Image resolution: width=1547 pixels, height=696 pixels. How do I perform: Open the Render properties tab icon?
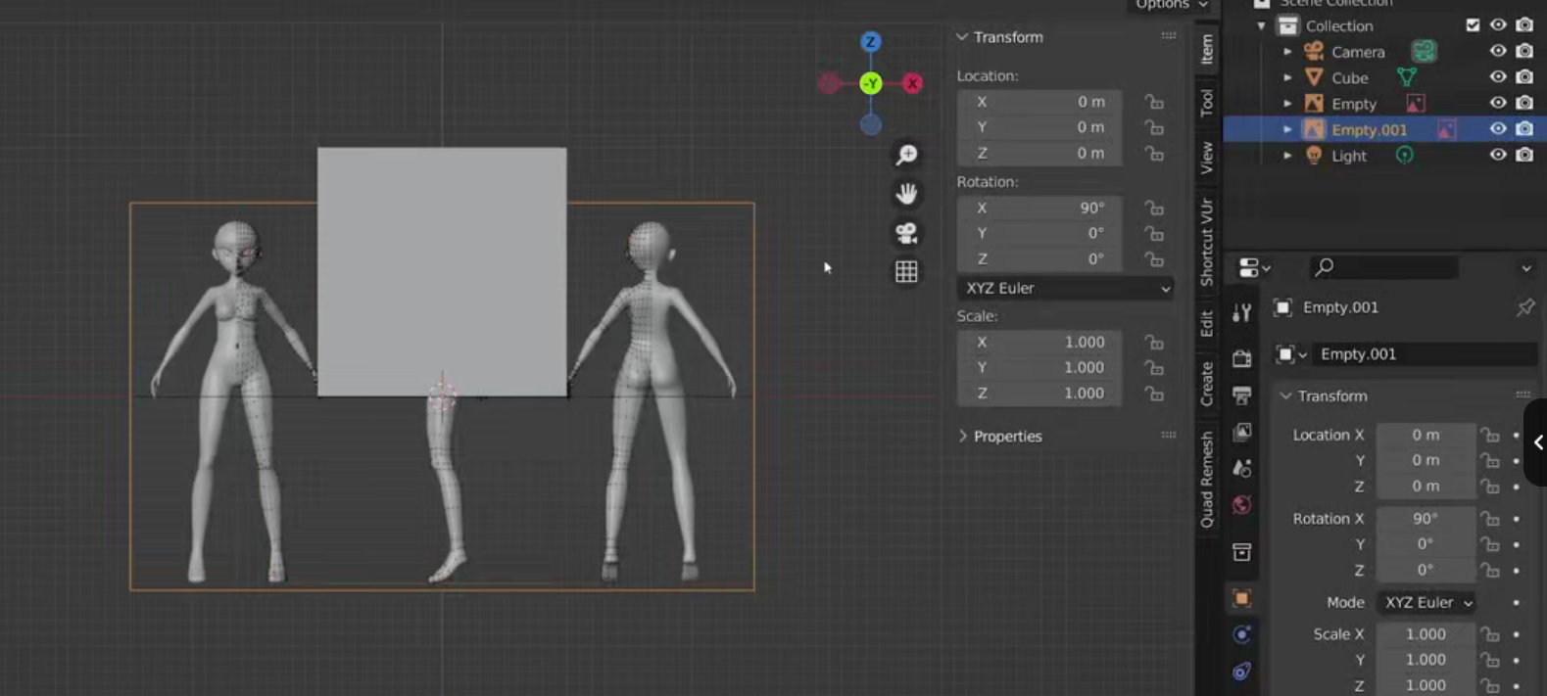coord(1241,357)
